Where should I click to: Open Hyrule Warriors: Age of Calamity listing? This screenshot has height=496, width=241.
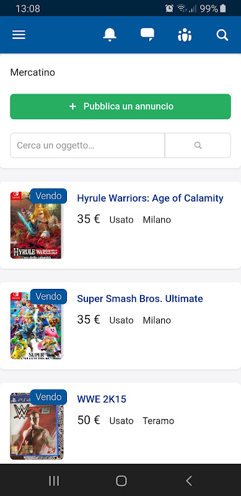pos(150,198)
